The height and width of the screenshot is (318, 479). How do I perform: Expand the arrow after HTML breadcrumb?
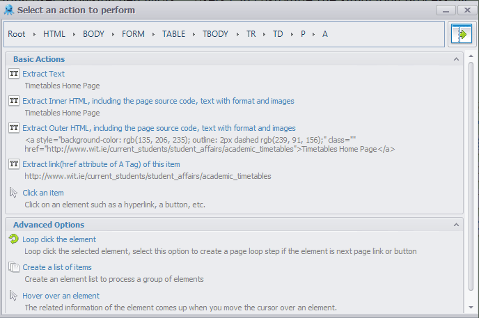click(x=74, y=34)
